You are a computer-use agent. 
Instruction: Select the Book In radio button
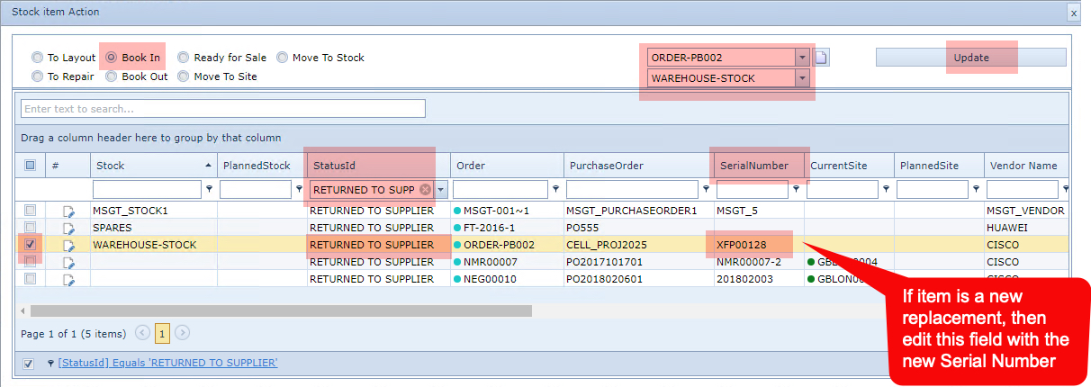coord(112,58)
